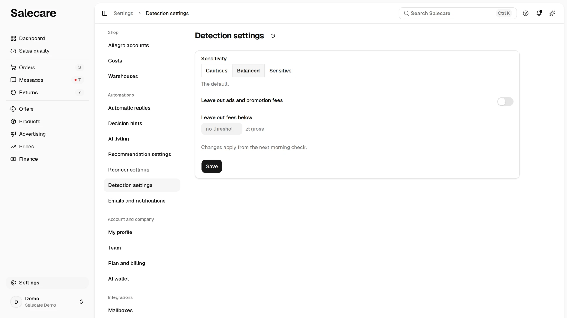Click the Messages chat bubble icon
The image size is (567, 318).
(x=13, y=80)
